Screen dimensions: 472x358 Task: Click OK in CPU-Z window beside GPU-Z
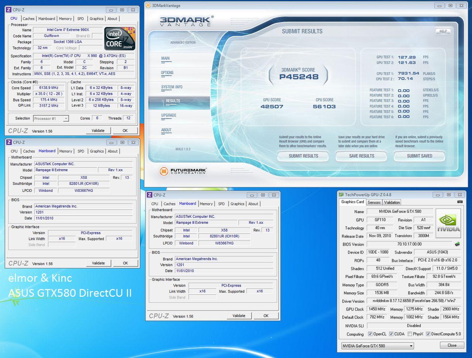tap(266, 316)
